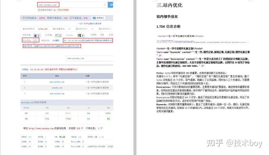Viewport: 269px width, 155px height.
Task: Click the green 查询 link in 反链 row
Action: point(108,119)
